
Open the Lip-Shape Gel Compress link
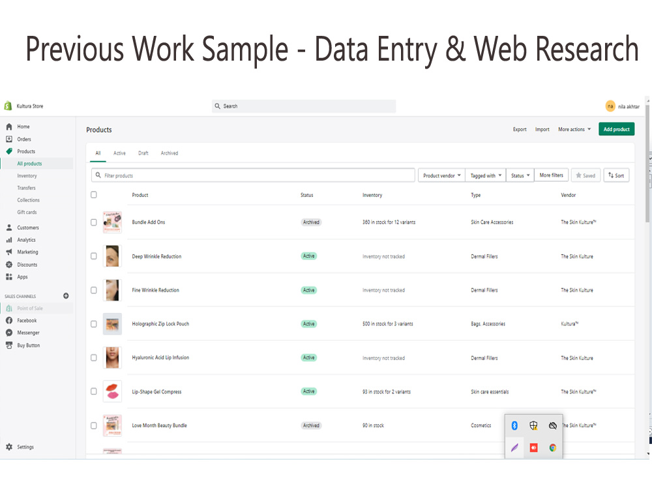coord(156,392)
